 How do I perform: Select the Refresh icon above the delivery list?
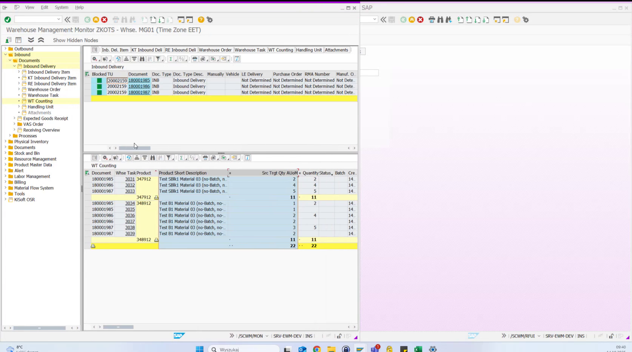pos(118,59)
